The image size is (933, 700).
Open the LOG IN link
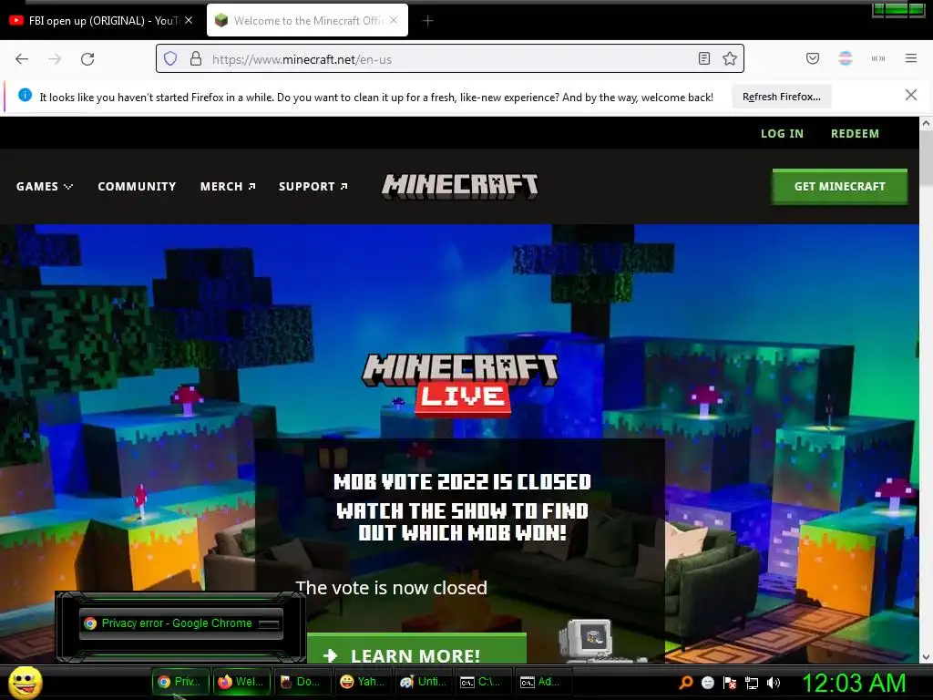(782, 133)
